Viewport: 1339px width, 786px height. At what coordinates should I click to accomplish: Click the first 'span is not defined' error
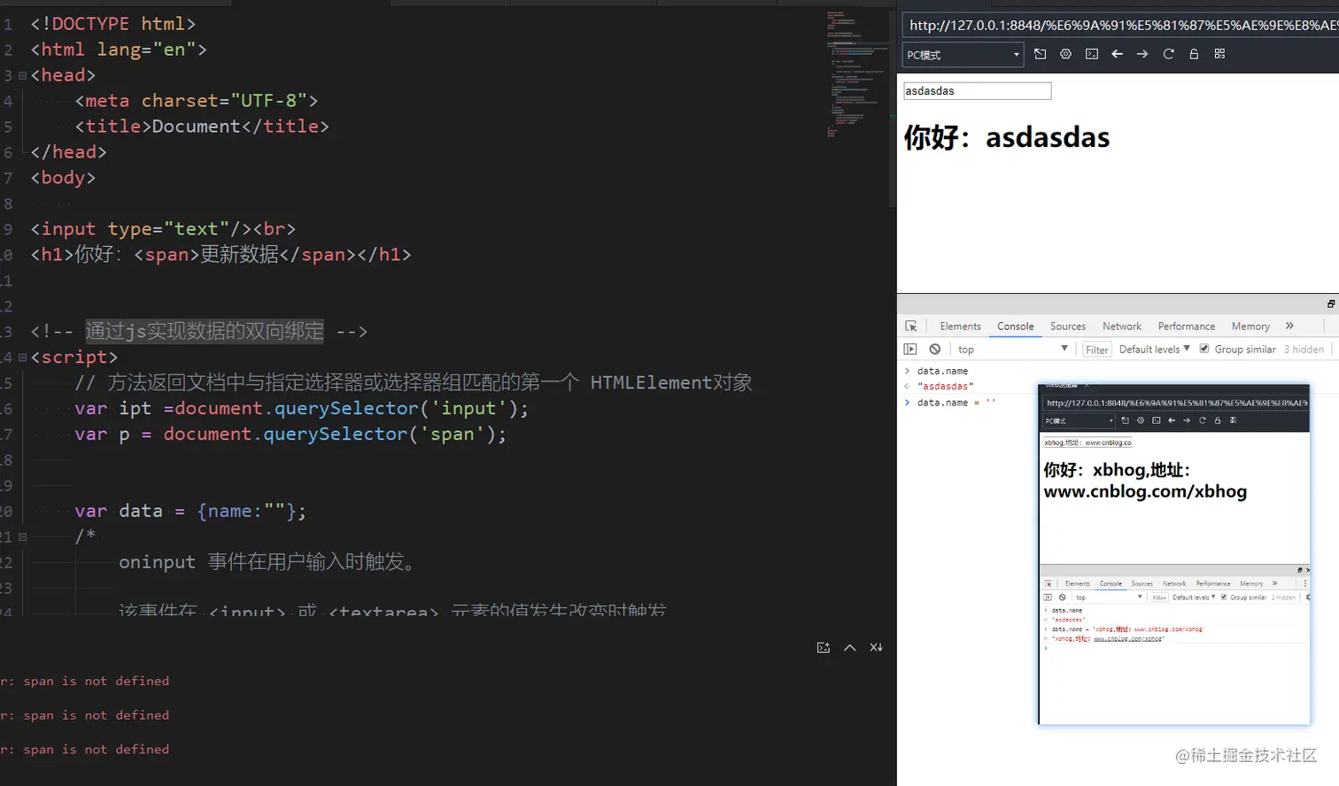(85, 682)
